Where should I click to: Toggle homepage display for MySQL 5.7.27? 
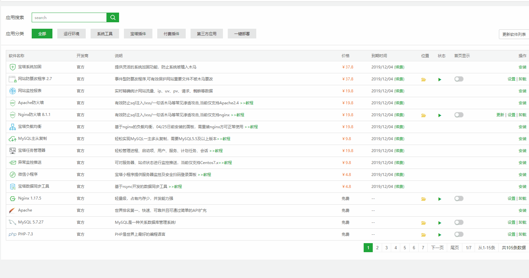click(x=459, y=222)
